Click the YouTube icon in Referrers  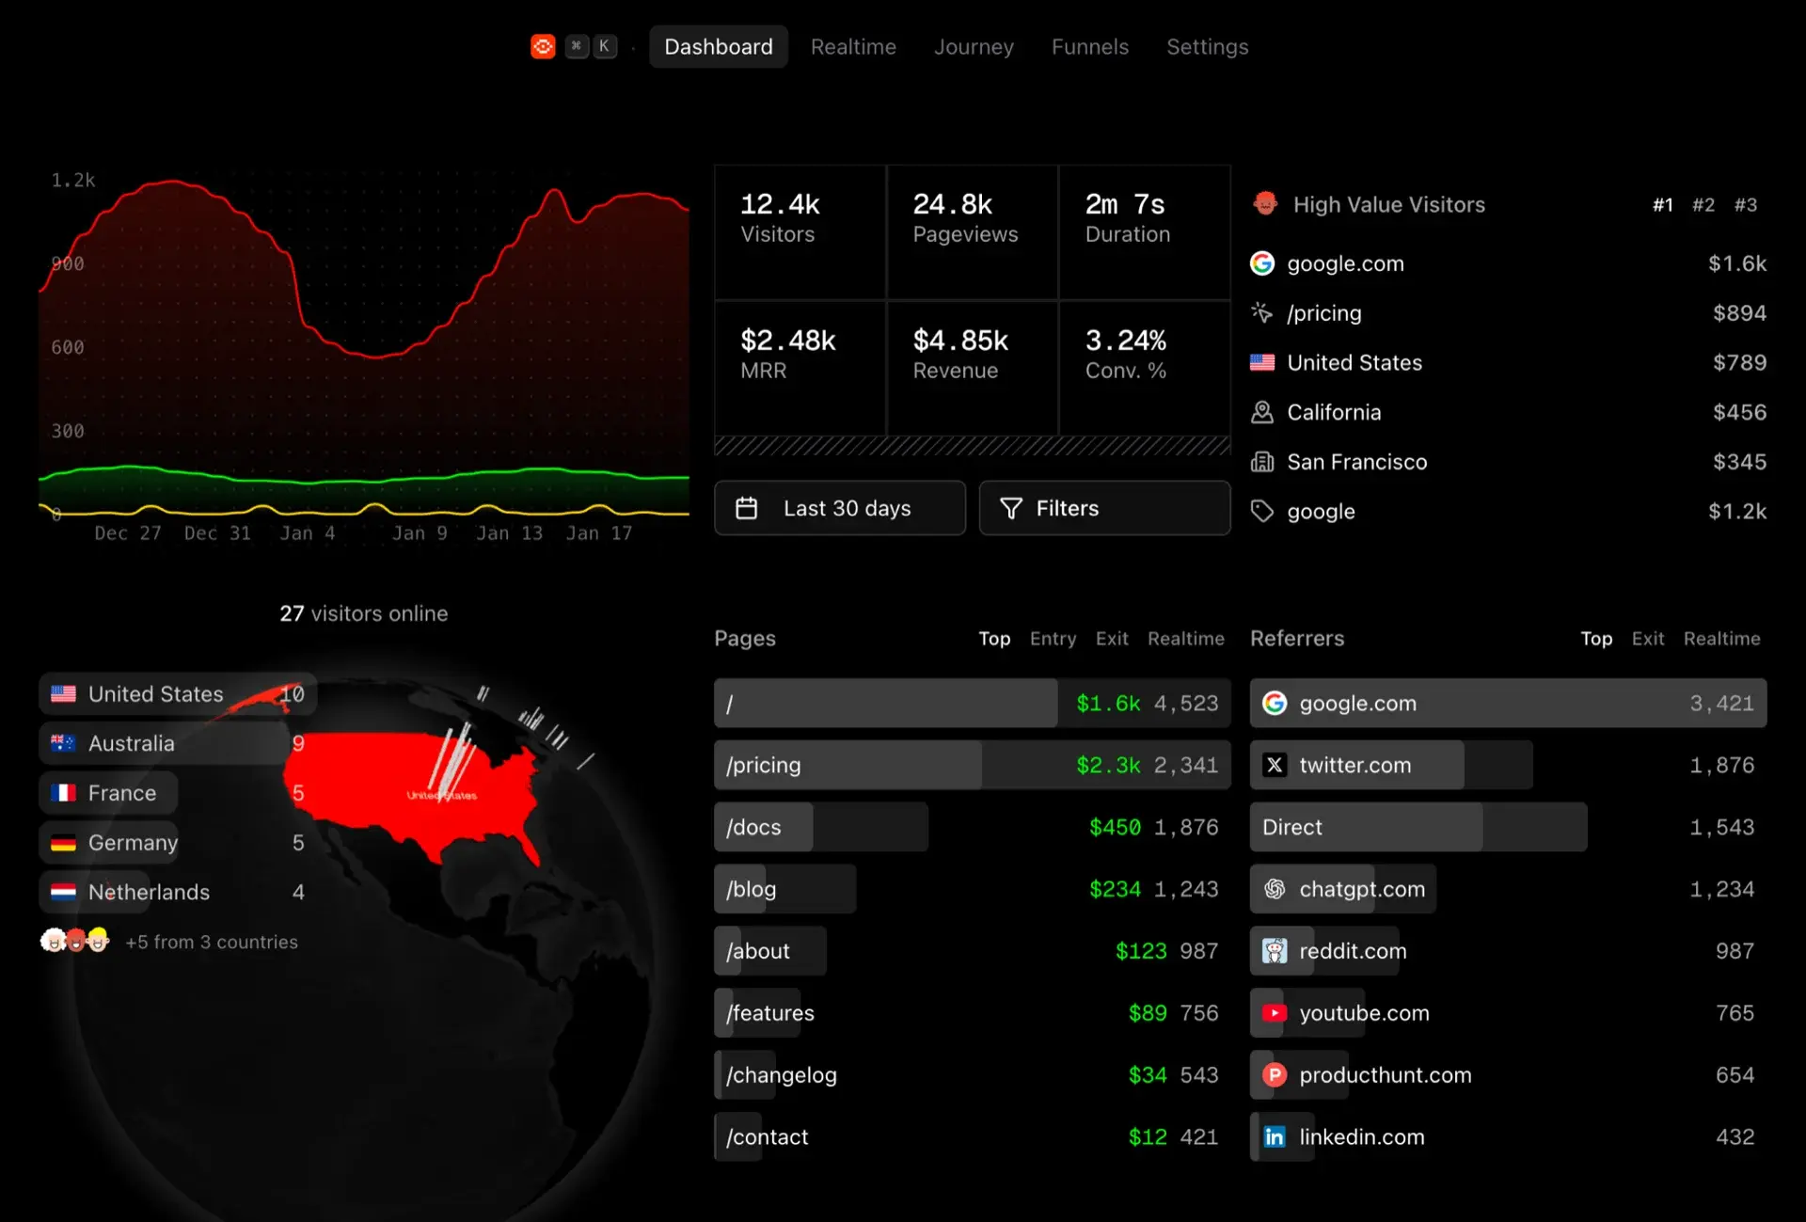(x=1275, y=1013)
